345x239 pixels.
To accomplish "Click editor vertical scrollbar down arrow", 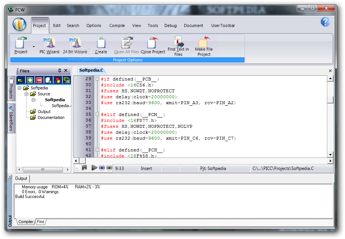I will (330, 154).
